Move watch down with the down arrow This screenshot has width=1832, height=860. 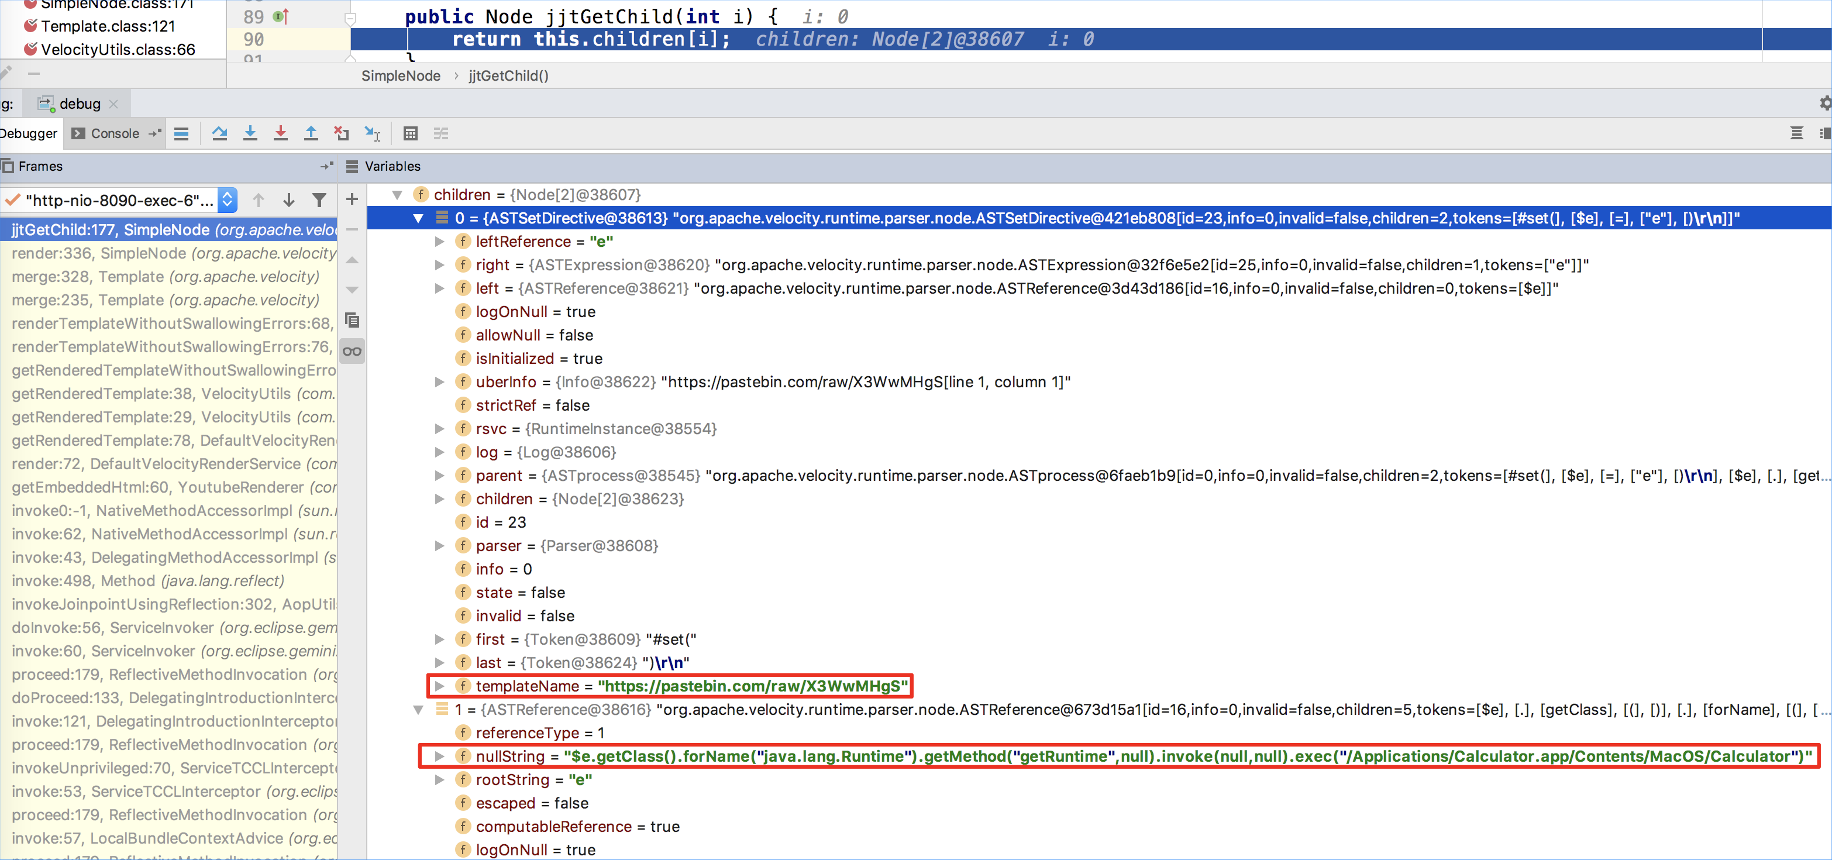tap(352, 290)
